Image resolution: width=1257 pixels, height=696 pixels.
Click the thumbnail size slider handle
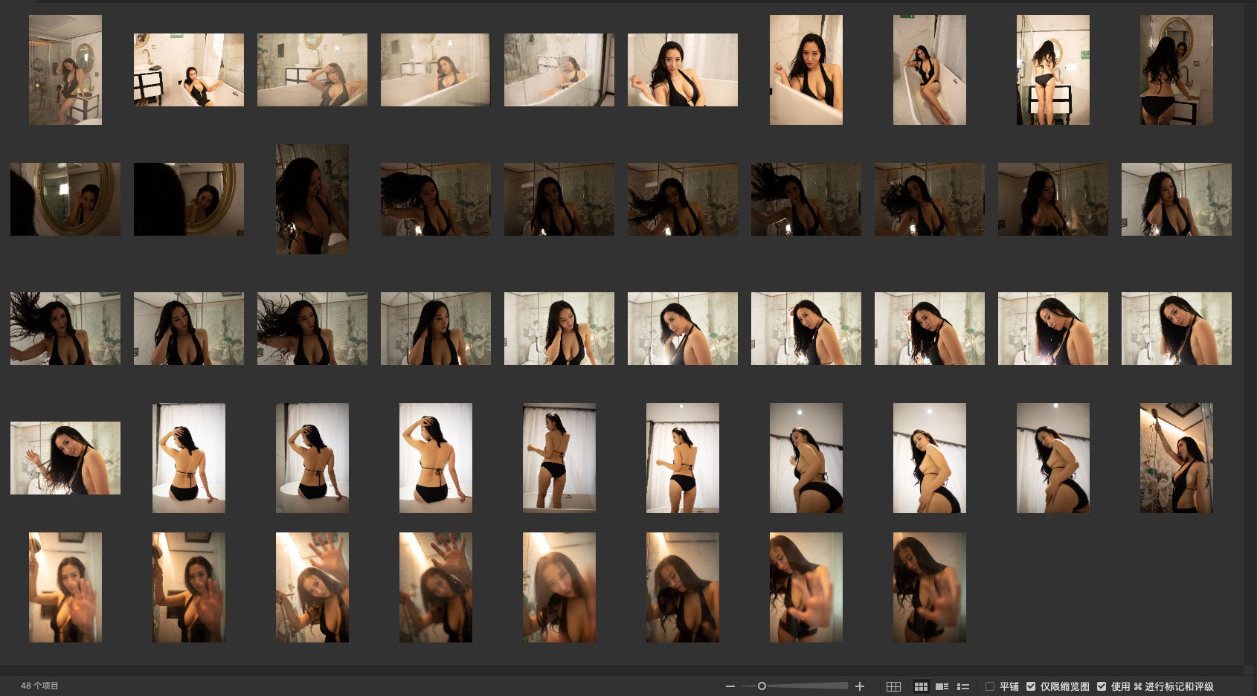point(762,686)
